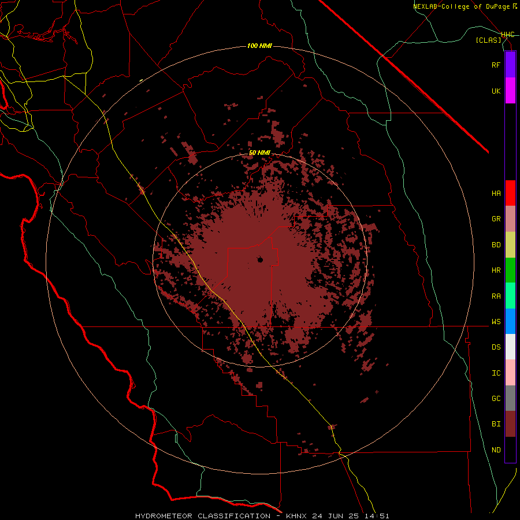Click the UK legend label
This screenshot has width=520, height=520.
(x=496, y=91)
